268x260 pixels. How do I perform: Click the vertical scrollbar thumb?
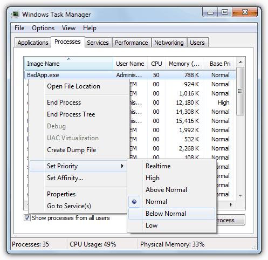pos(240,91)
